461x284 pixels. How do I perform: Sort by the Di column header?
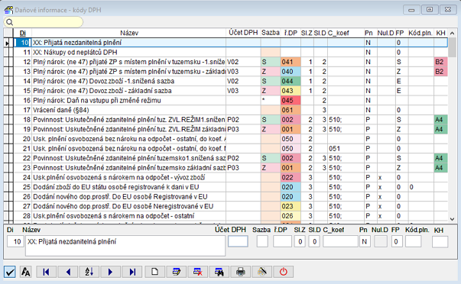(23, 33)
